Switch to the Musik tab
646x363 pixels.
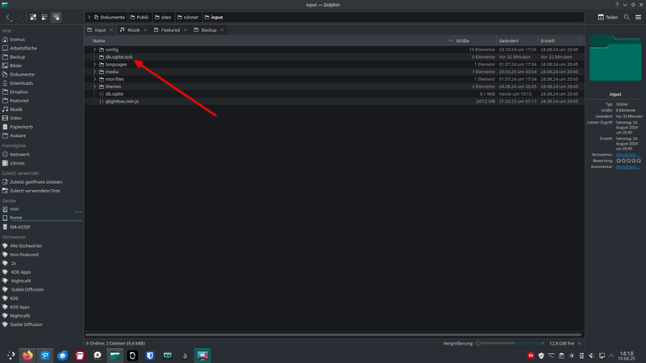pyautogui.click(x=134, y=30)
